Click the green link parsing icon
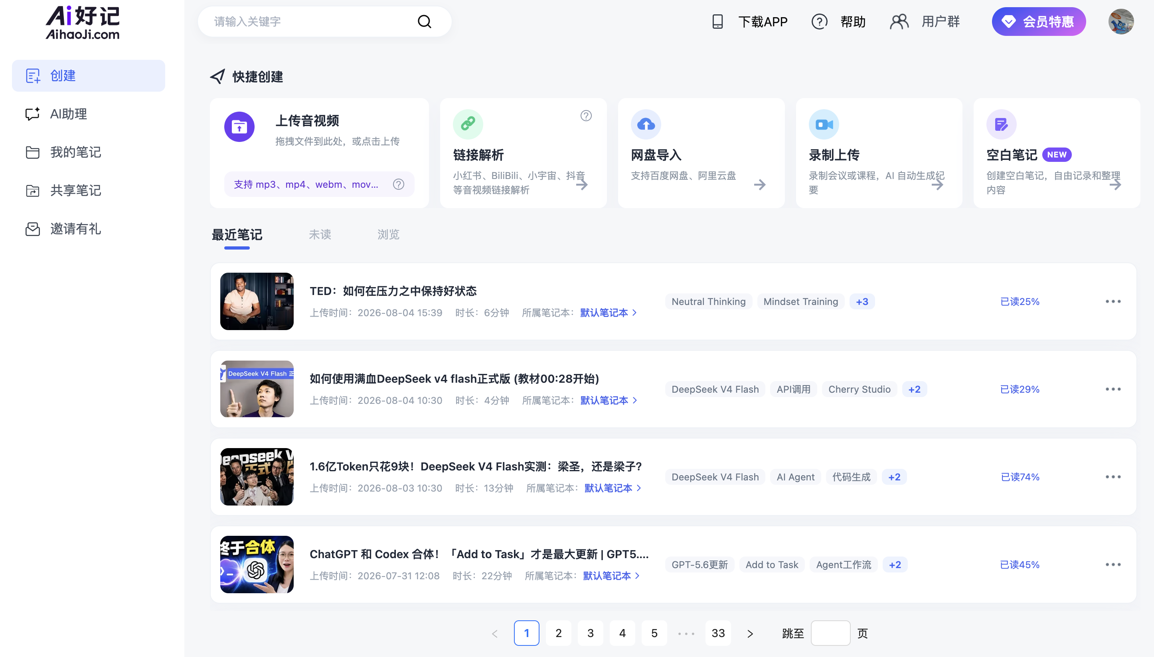Viewport: 1154px width, 657px height. [468, 124]
